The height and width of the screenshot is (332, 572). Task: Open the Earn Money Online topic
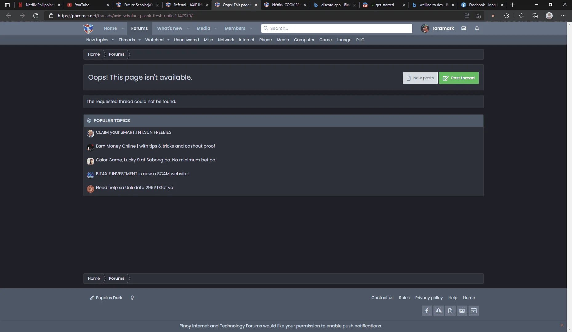(155, 146)
